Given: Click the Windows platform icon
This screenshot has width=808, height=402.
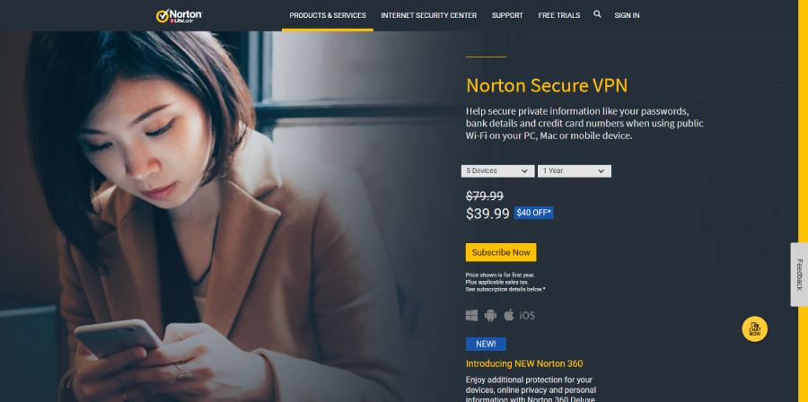Looking at the screenshot, I should [x=471, y=316].
